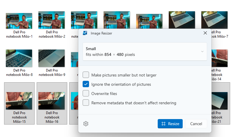Enable Make pictures smaller but not larger
Screen dimensions: 231x137
point(86,75)
